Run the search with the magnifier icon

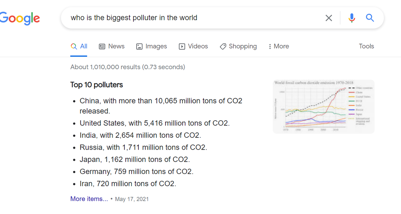[370, 18]
